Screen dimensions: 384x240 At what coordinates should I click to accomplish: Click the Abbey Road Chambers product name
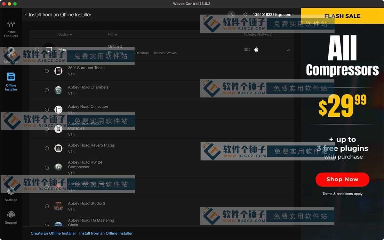(x=88, y=87)
